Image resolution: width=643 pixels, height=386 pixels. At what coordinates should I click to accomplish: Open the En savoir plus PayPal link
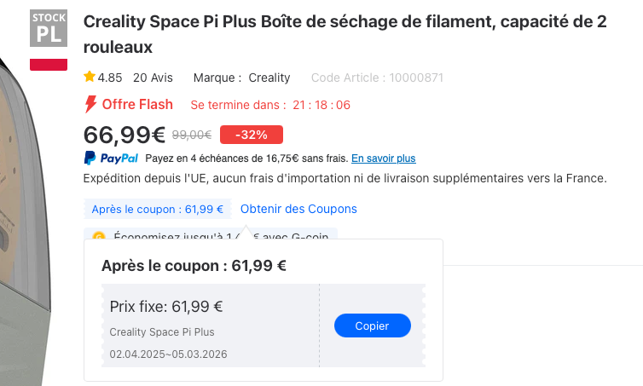[x=384, y=158]
